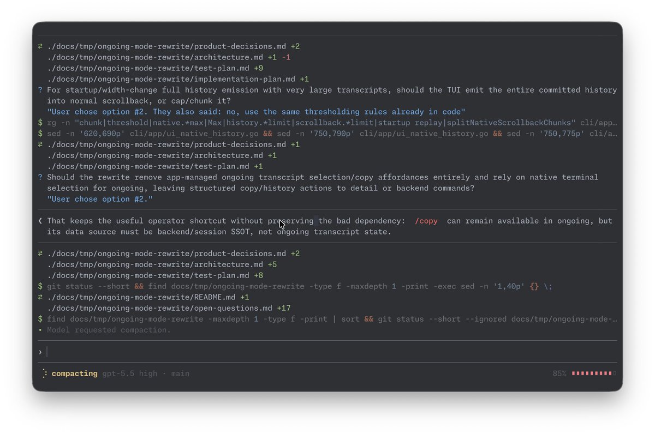Screen dimensions: 655x434
Task: Click the chevron prompt symbol at the input line
Action: click(40, 352)
